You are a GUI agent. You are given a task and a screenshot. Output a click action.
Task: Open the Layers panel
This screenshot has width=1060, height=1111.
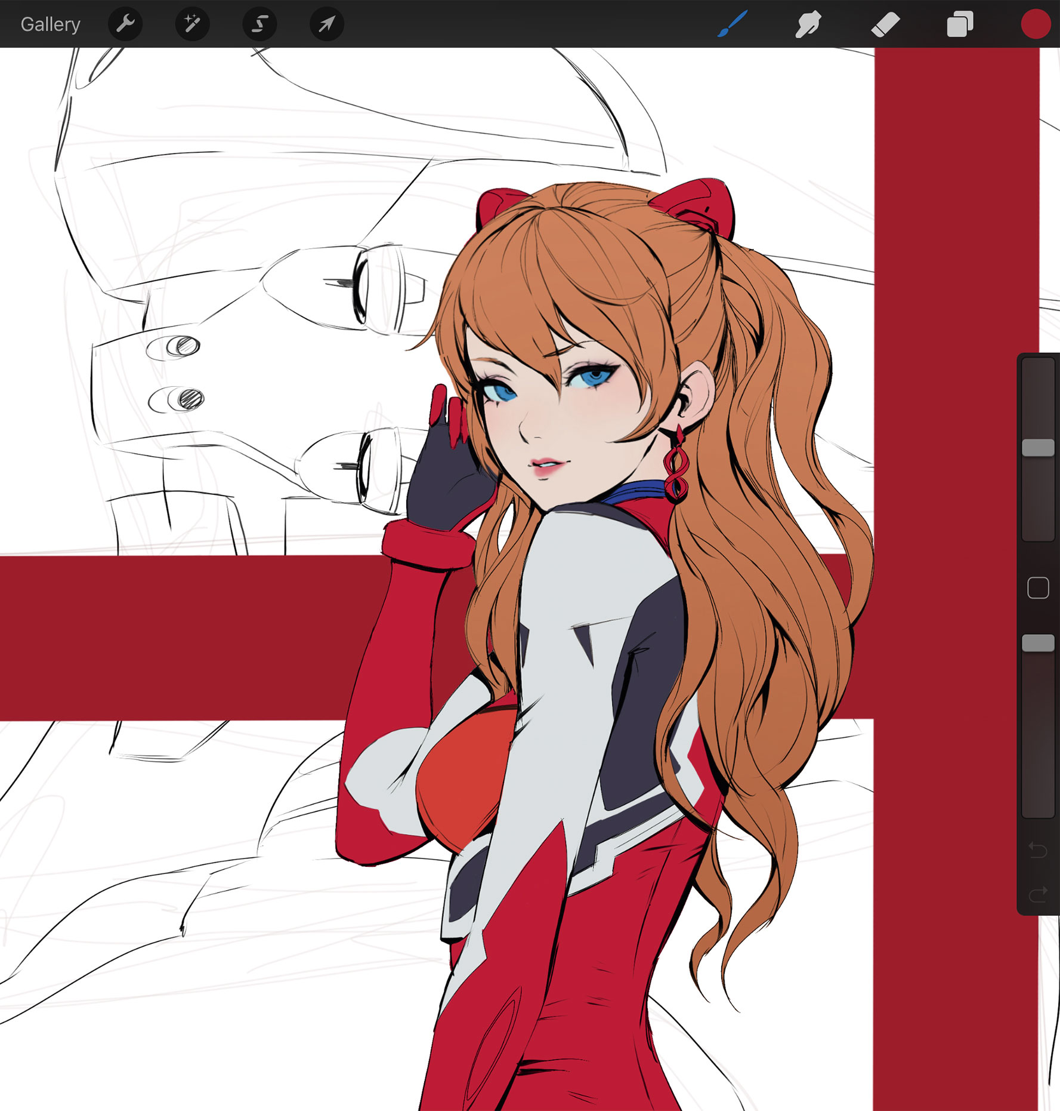point(960,24)
